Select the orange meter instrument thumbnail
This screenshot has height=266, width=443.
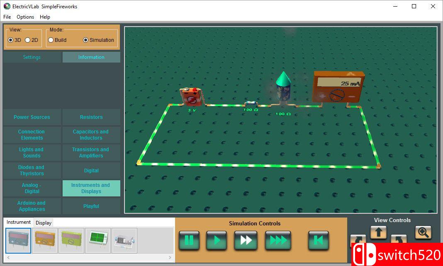(45, 241)
